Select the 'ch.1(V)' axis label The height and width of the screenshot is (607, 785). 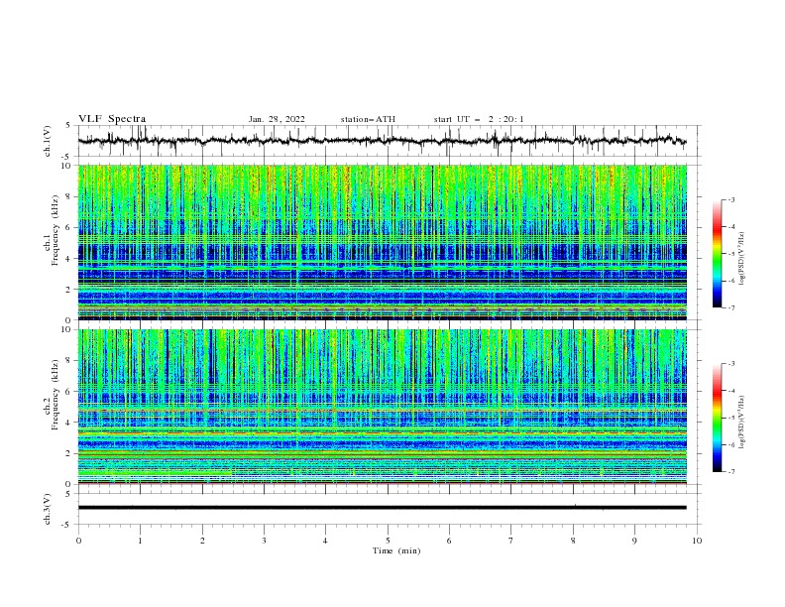(48, 141)
